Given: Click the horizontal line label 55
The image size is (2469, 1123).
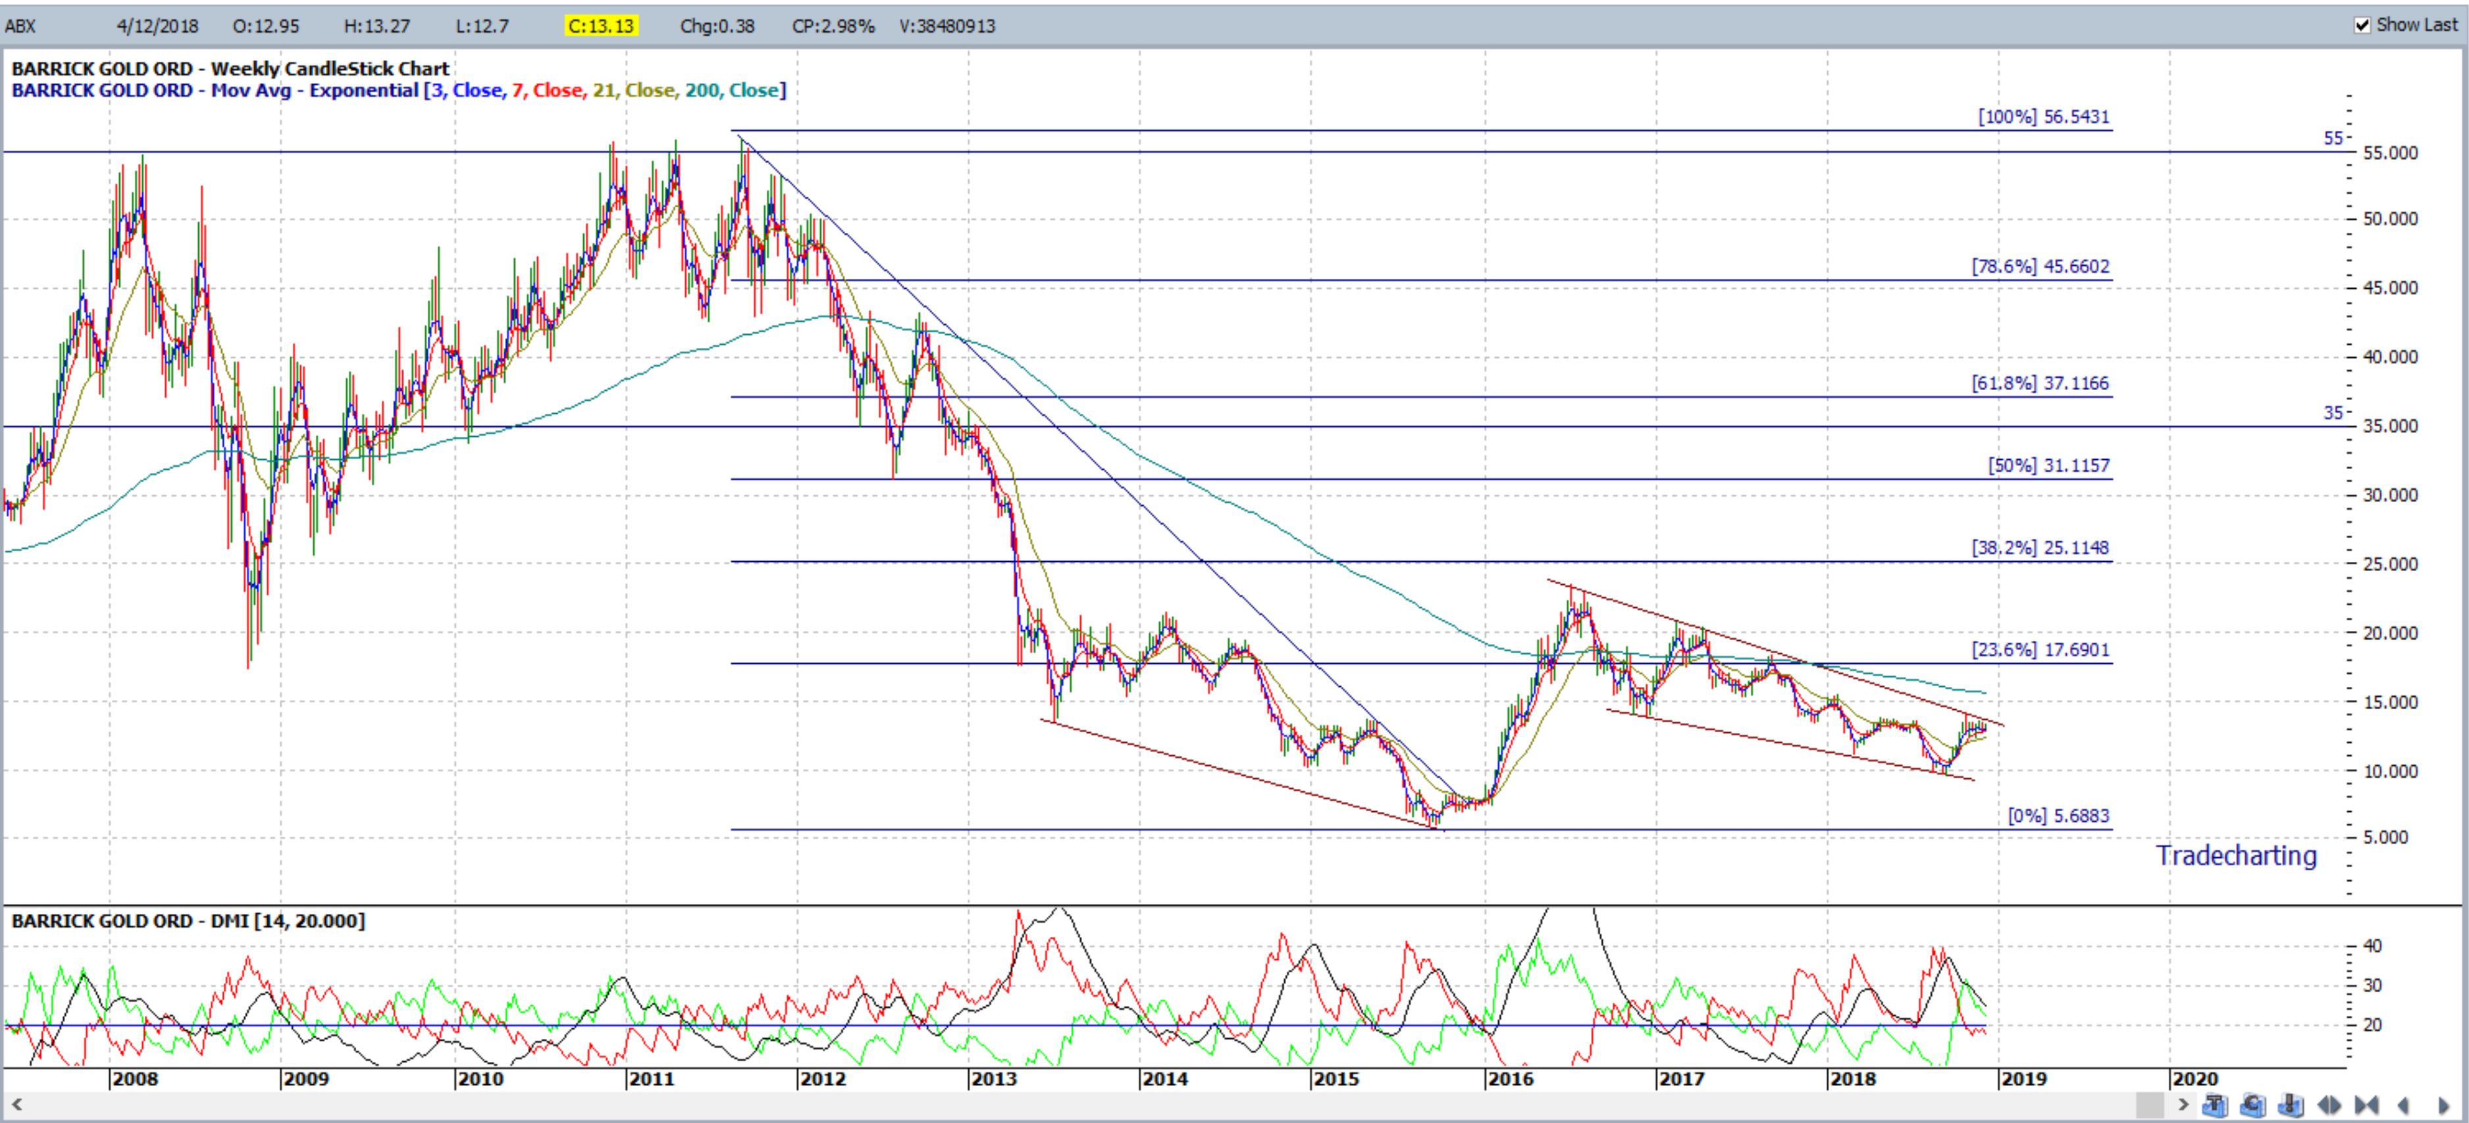Looking at the screenshot, I should (x=2333, y=138).
